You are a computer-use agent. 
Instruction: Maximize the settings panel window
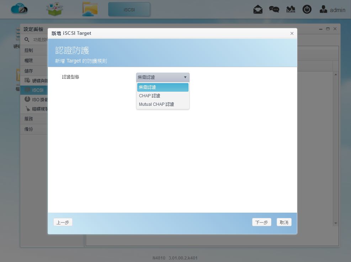pyautogui.click(x=328, y=29)
